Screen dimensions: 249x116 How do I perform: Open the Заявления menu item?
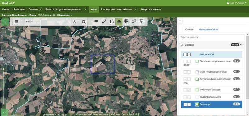tap(19, 9)
